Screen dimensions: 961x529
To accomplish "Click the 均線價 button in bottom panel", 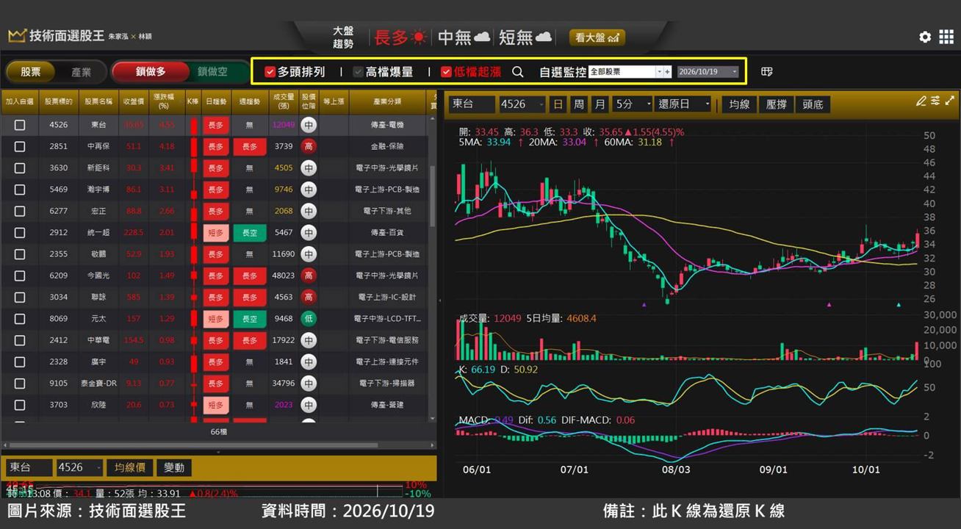I will (130, 467).
